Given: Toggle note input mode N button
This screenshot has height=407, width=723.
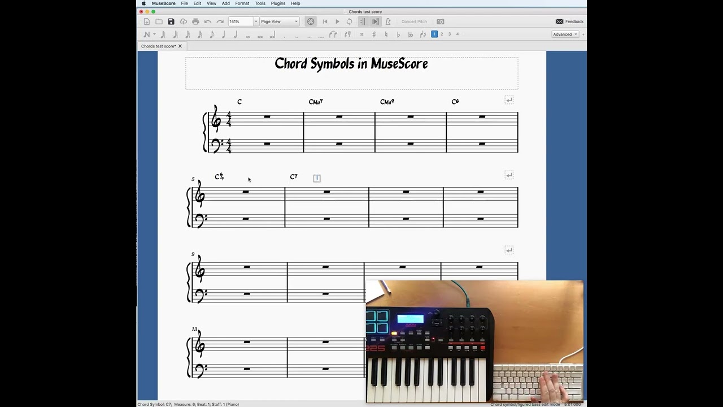Looking at the screenshot, I should [x=147, y=34].
